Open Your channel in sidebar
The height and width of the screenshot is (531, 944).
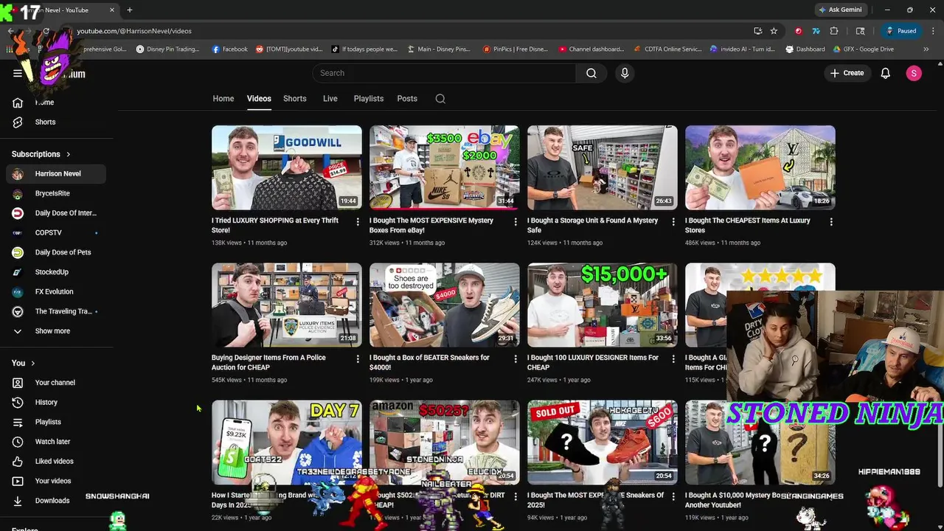coord(55,383)
